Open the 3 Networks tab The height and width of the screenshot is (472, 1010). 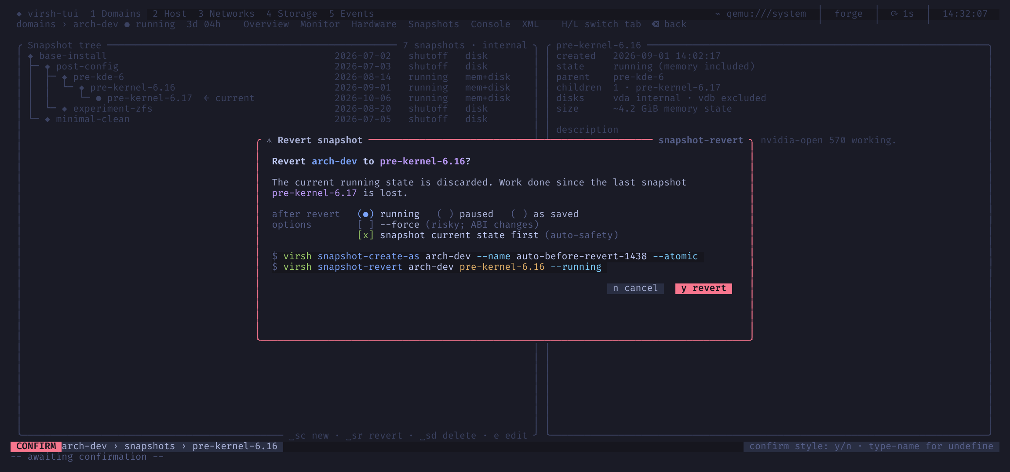click(226, 14)
